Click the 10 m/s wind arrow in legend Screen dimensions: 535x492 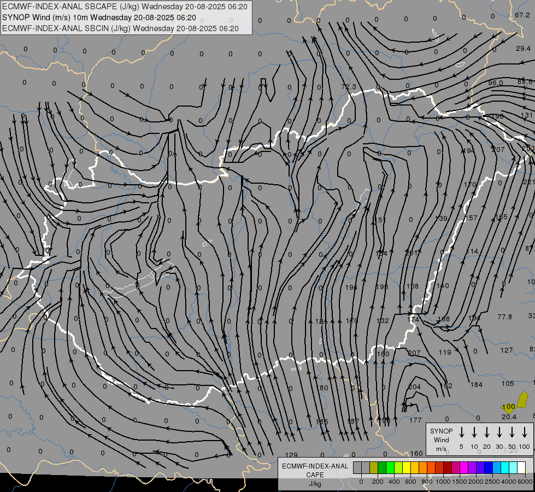(474, 432)
